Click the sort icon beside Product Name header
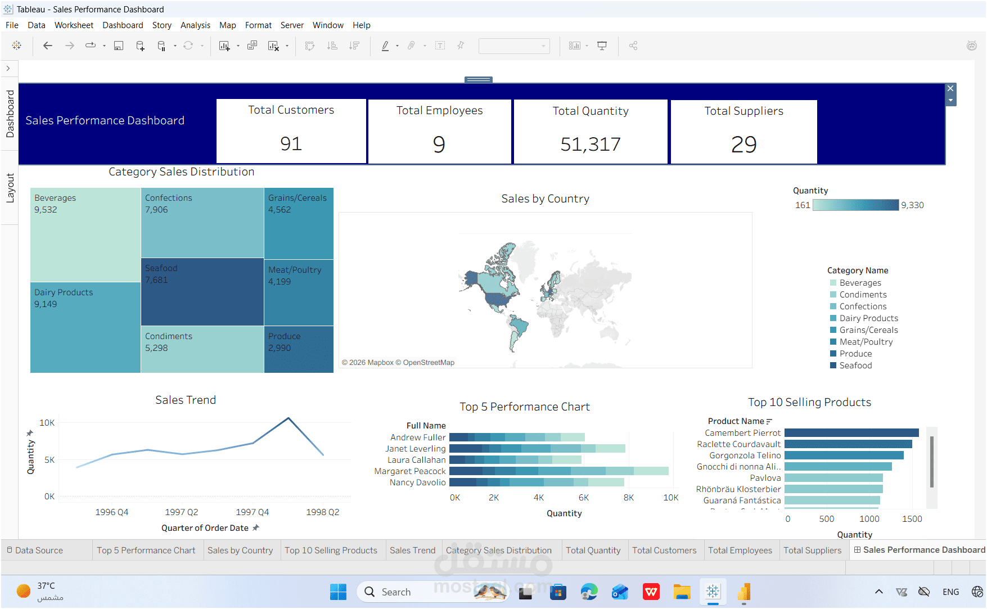Viewport: 987px width, 609px height. pyautogui.click(x=769, y=421)
